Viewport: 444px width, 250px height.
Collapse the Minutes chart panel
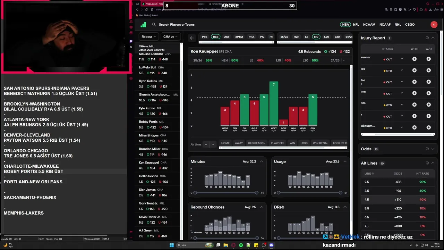[x=262, y=161]
